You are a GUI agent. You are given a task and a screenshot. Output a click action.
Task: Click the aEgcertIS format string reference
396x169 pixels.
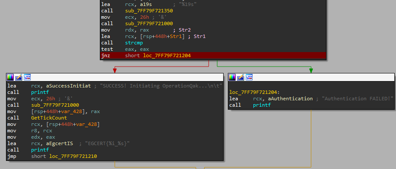point(52,143)
